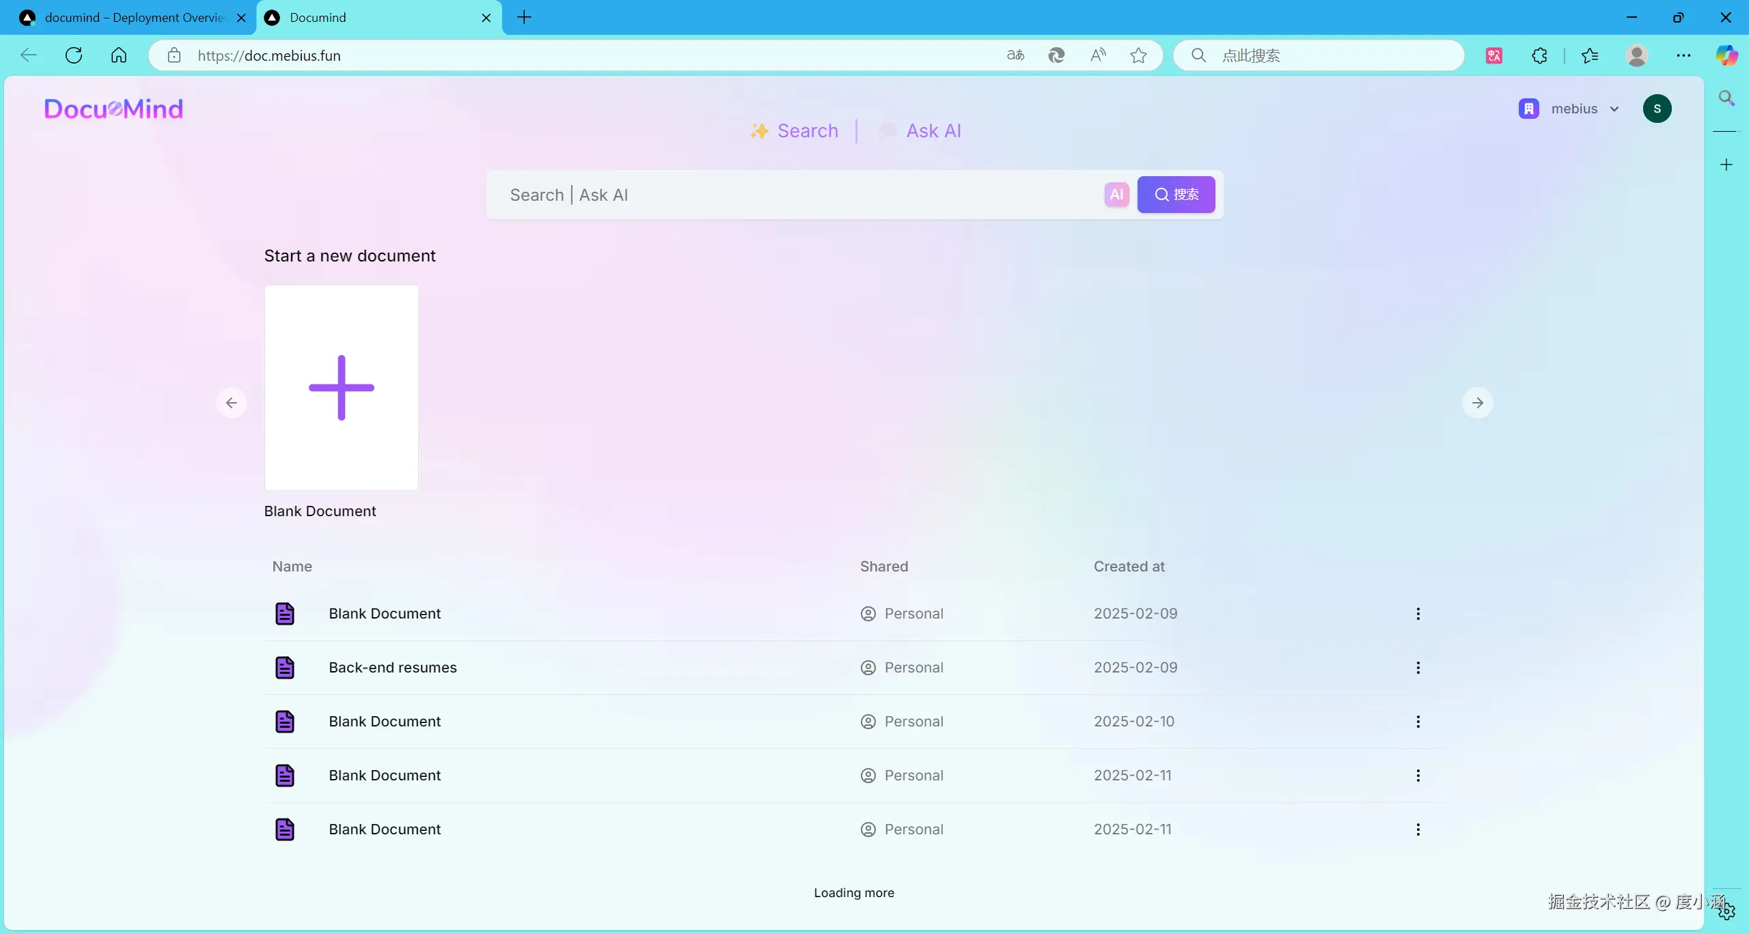Click the Edge swirl icon in address bar
Screen dimensions: 1749x934
tap(1056, 55)
